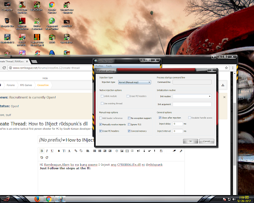The height and width of the screenshot is (203, 254).
Task: Click Cancel in Advanced settings dialog
Action: pos(206,141)
